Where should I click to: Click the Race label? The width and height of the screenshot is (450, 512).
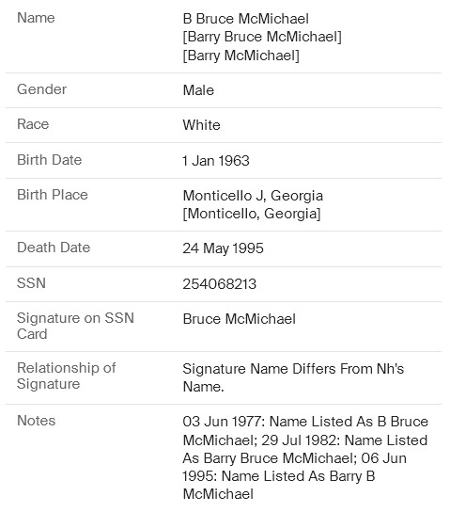point(33,124)
